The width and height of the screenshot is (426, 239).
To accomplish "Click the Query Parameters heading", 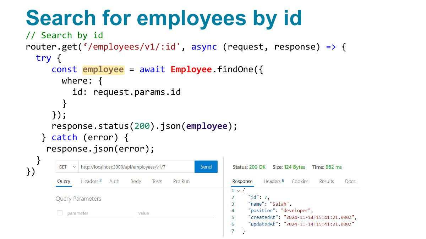I will pyautogui.click(x=78, y=199).
